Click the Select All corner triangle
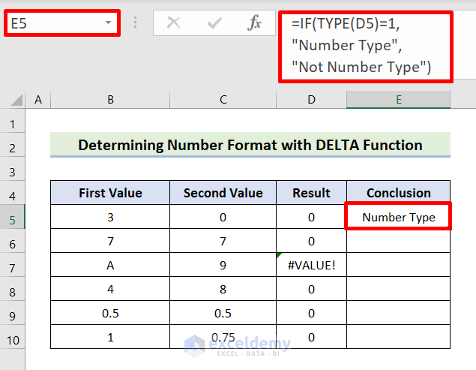Image resolution: width=476 pixels, height=370 pixels. coord(13,100)
